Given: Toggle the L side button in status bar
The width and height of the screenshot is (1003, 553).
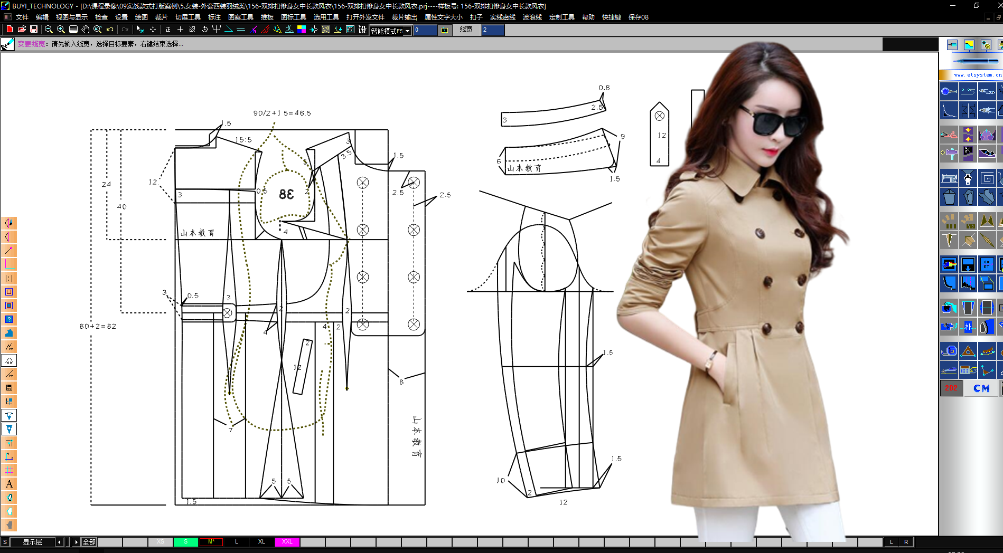Looking at the screenshot, I should click(x=892, y=542).
